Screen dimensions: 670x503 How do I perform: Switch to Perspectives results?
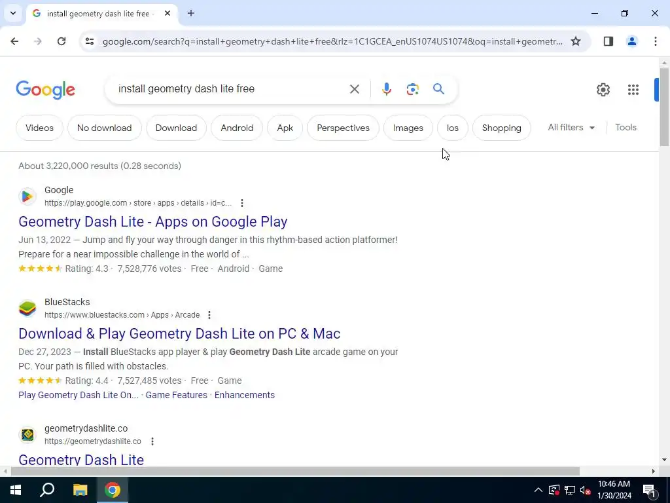pos(343,128)
